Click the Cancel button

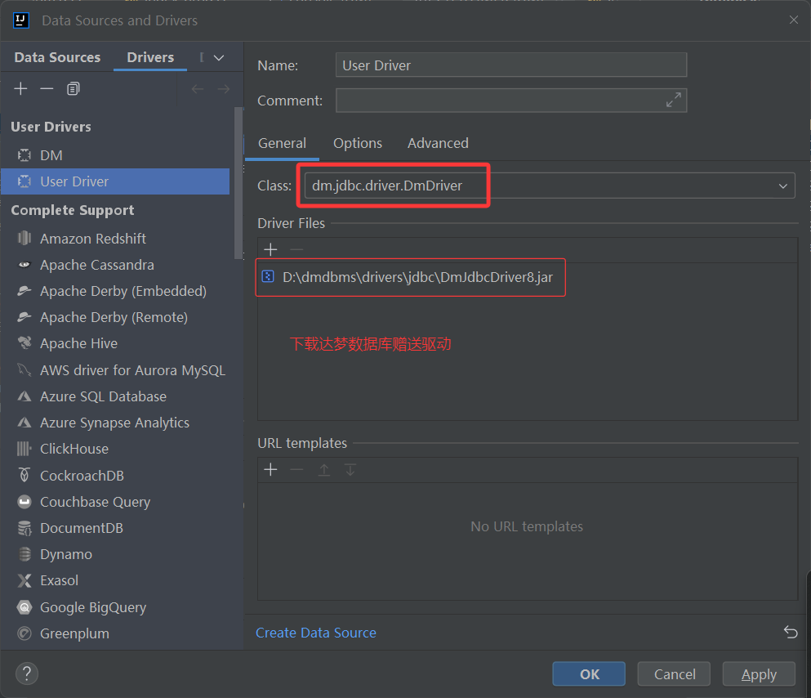pos(674,673)
